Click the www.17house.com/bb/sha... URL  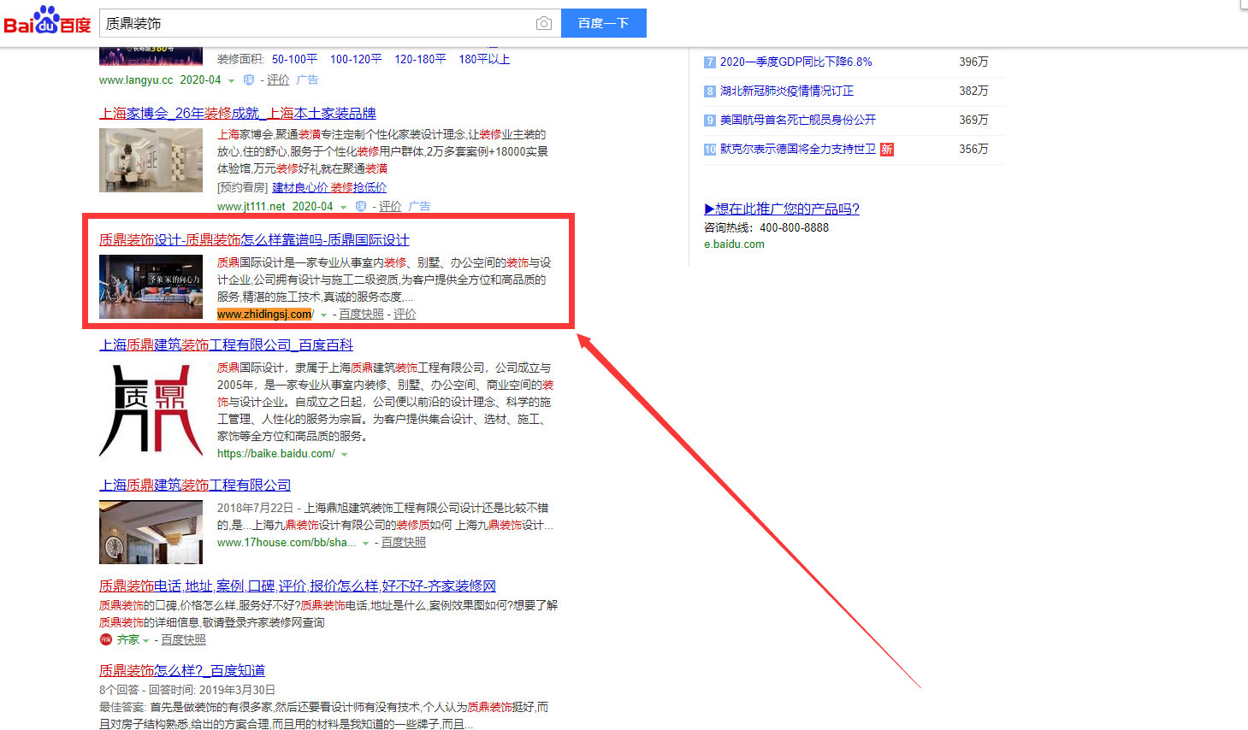tap(287, 543)
